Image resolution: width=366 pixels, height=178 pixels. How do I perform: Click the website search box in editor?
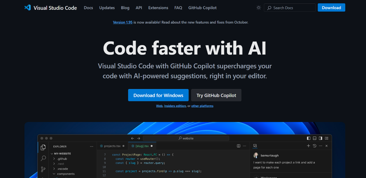(x=186, y=138)
